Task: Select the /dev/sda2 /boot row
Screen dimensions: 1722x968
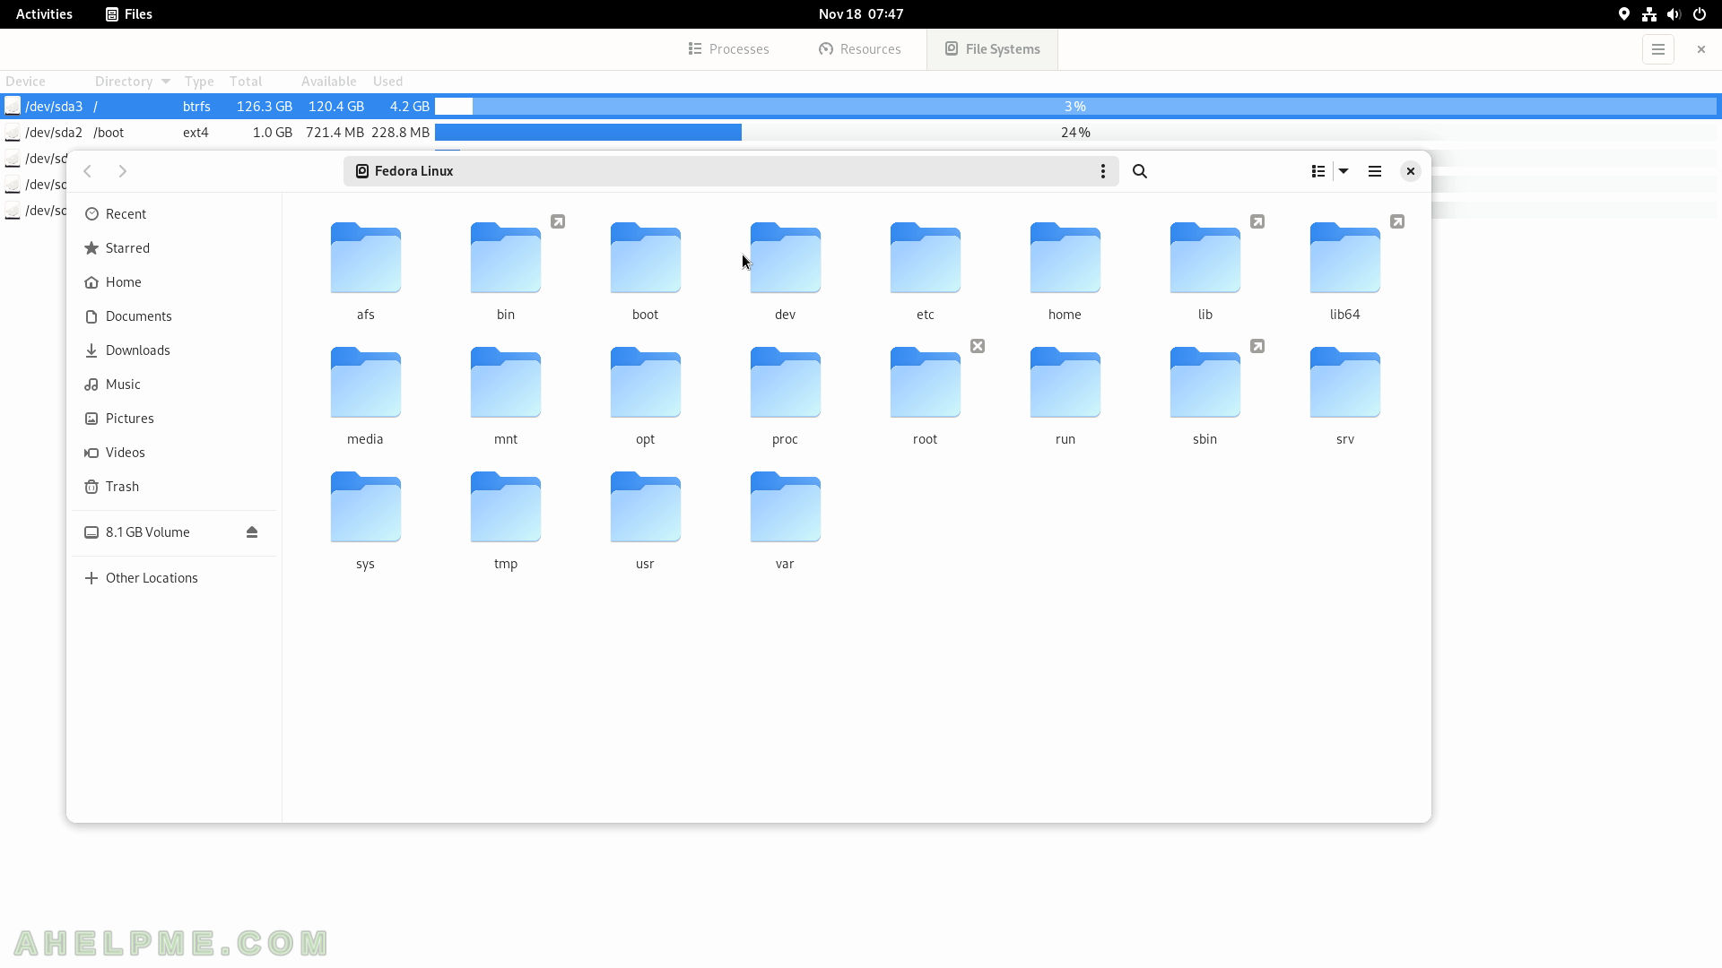Action: click(x=859, y=133)
